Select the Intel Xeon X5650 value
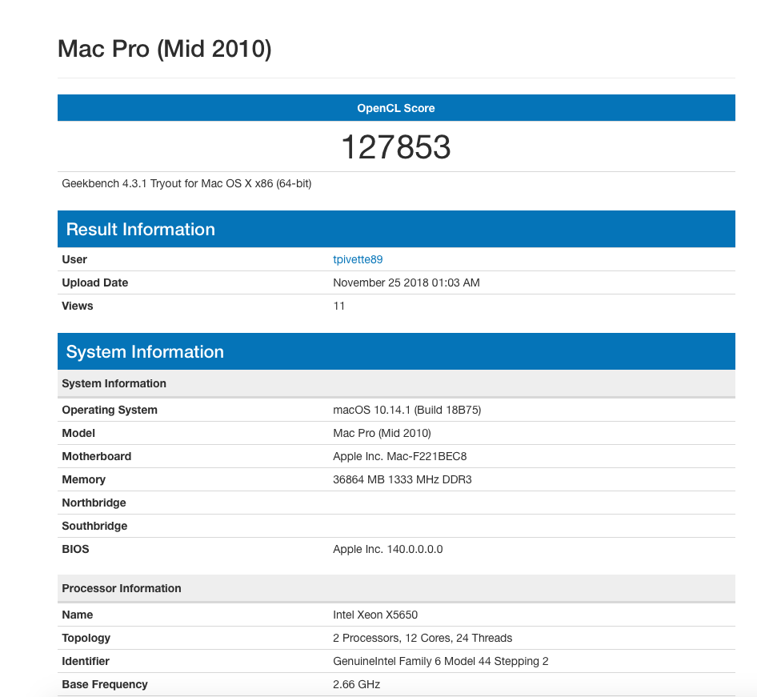Screen dimensions: 757x697 click(375, 615)
